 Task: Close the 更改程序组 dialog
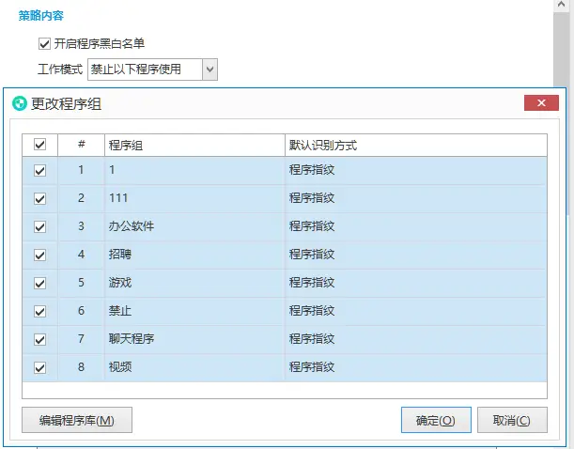click(541, 104)
